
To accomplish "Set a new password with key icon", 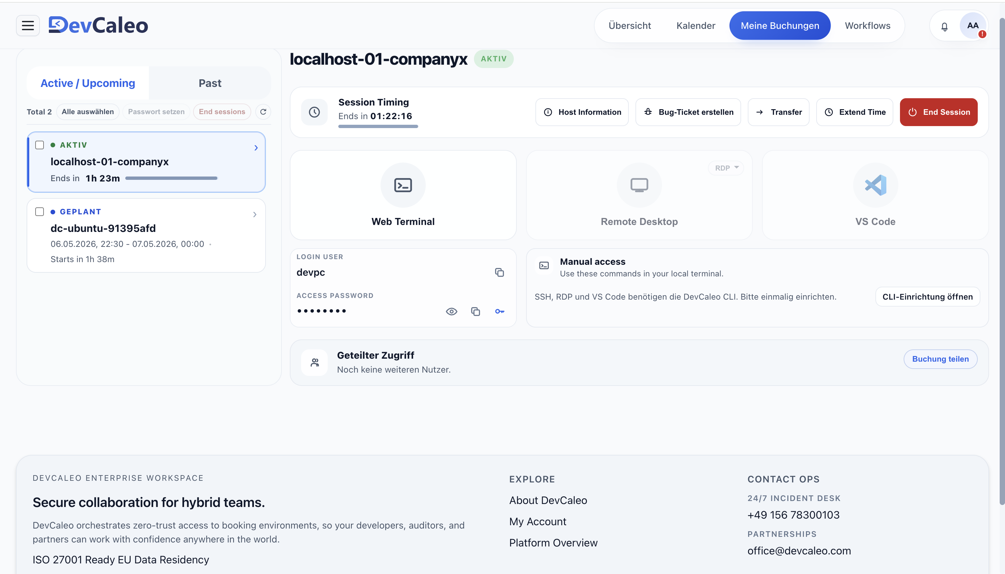I will tap(500, 312).
